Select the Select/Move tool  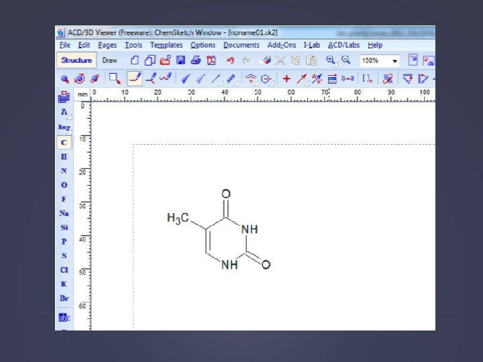tap(64, 79)
